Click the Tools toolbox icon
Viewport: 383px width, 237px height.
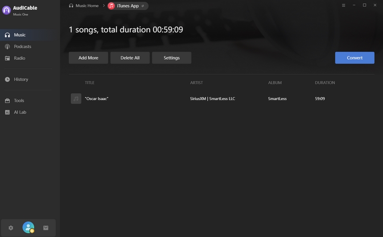tap(7, 100)
